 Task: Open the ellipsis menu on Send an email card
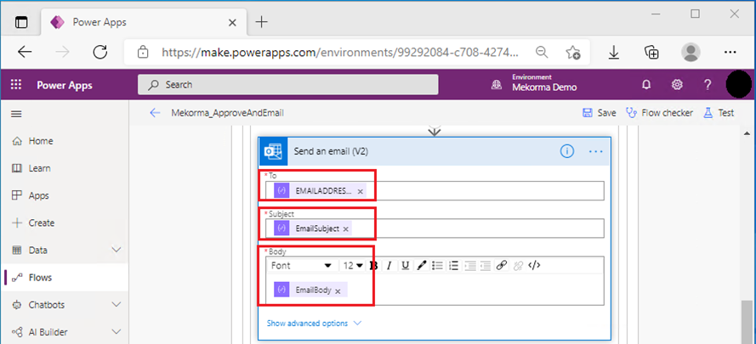(x=596, y=151)
